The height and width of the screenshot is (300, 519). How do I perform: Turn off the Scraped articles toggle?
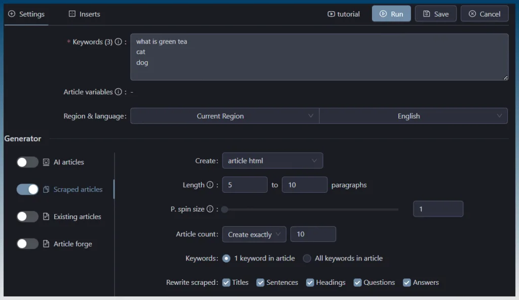27,189
